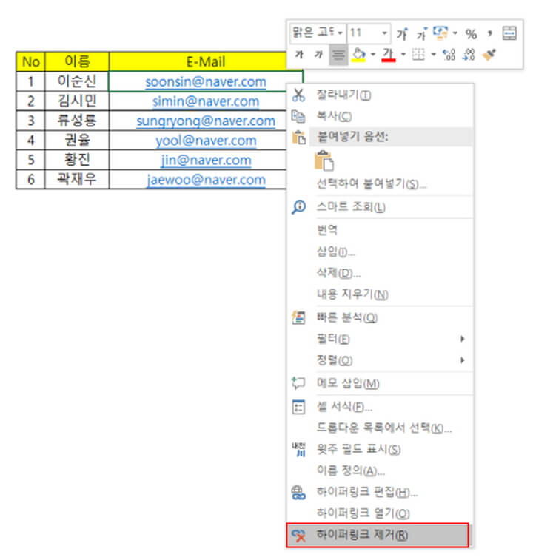Open simin@naver.com link
The height and width of the screenshot is (560, 533).
[x=206, y=101]
